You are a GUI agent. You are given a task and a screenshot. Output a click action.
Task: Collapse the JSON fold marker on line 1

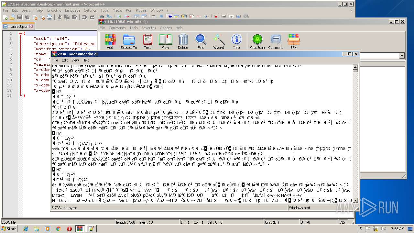click(x=20, y=33)
